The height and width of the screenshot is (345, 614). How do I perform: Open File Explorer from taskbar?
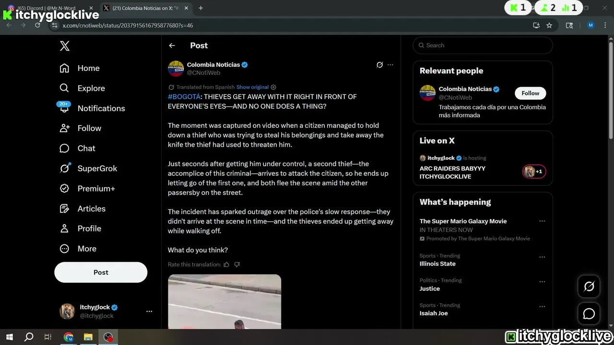(88, 337)
